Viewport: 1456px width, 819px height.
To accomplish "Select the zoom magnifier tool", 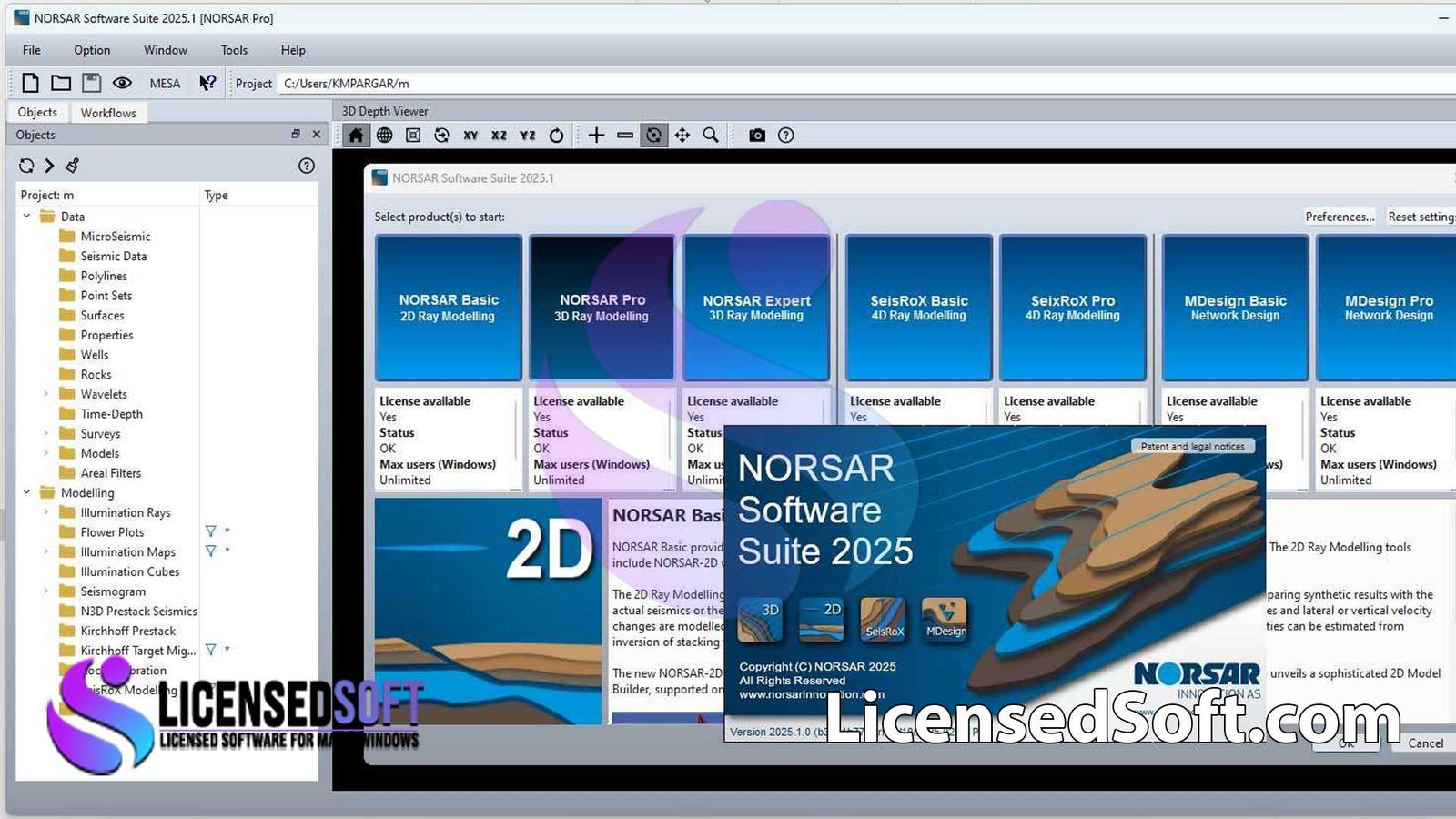I will 711,135.
